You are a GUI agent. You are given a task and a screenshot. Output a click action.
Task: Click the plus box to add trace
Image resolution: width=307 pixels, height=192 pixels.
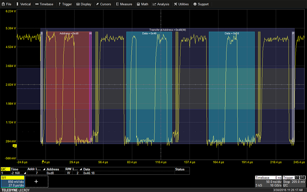coord(36,181)
